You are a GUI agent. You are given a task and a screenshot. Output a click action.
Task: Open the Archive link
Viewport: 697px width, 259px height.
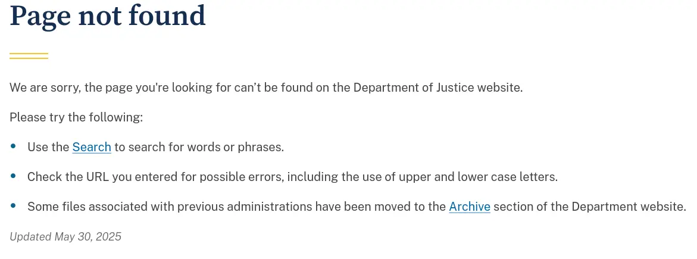pyautogui.click(x=469, y=207)
